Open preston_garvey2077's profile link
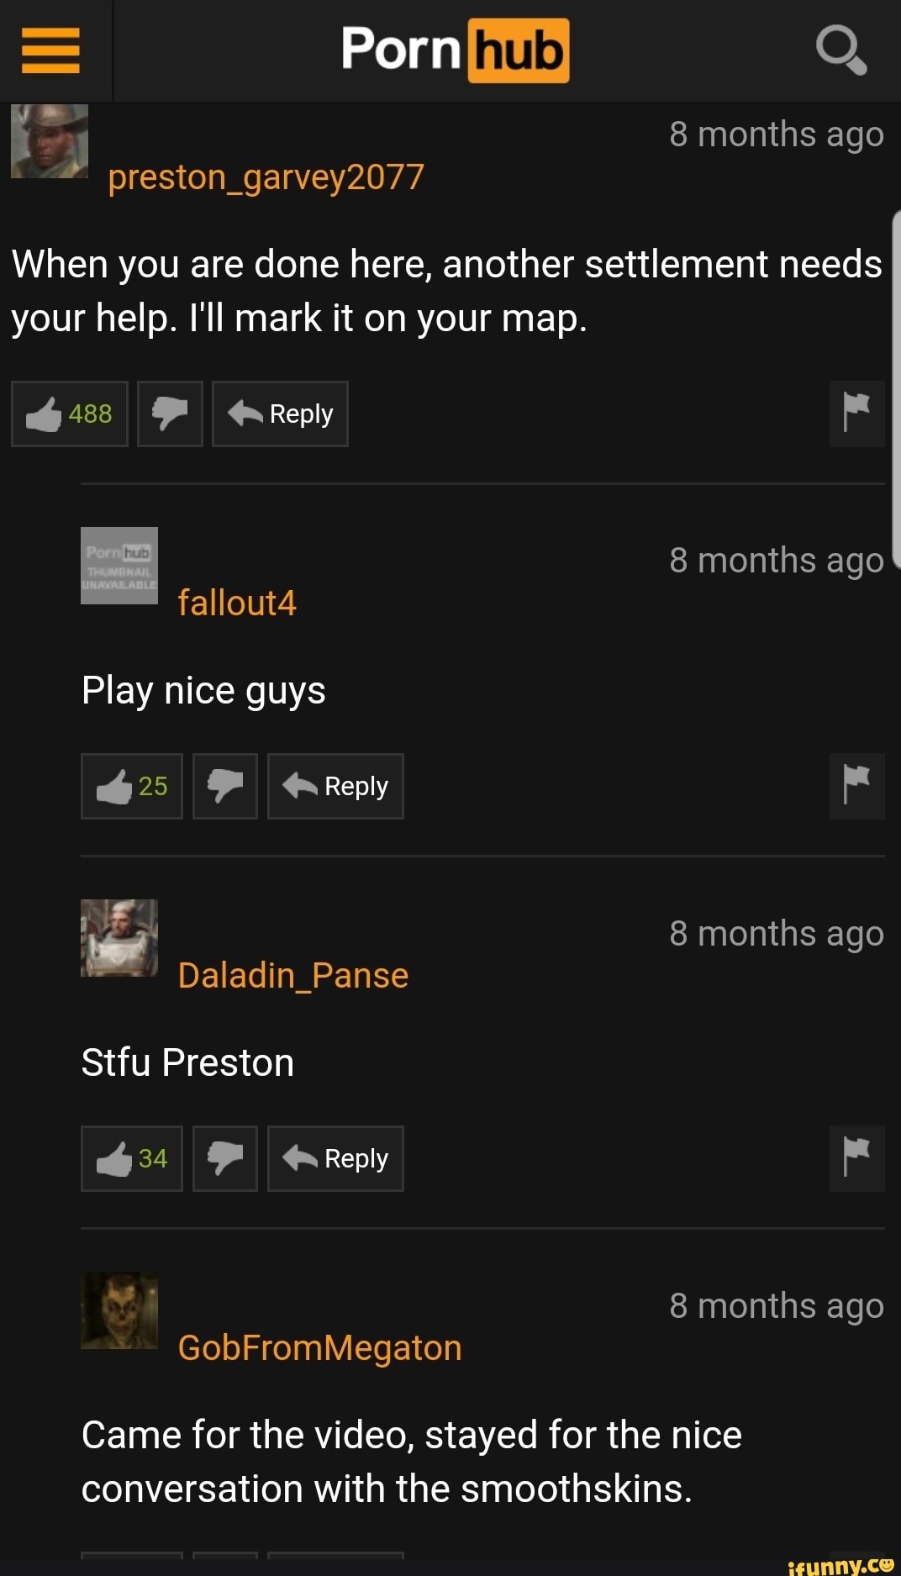Viewport: 901px width, 1576px height. coord(266,177)
